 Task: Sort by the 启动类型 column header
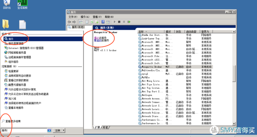192,32
